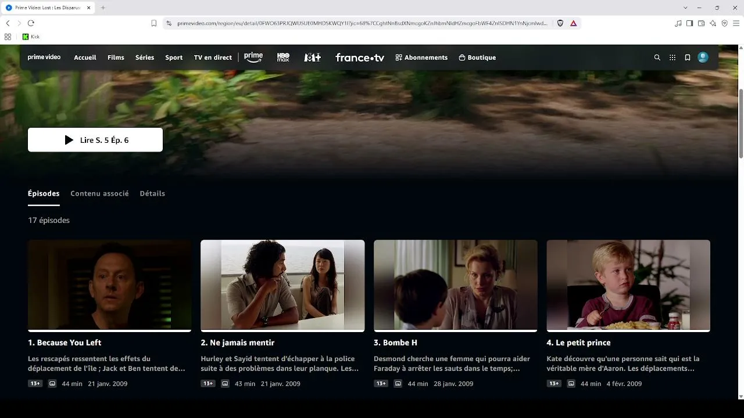Open the Leo AI assistant
Viewport: 744px width, 418px height.
click(713, 23)
